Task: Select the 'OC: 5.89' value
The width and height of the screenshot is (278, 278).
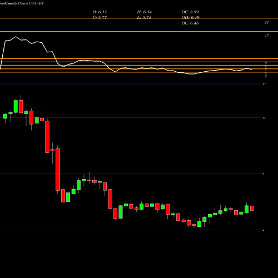Action: coord(190,12)
